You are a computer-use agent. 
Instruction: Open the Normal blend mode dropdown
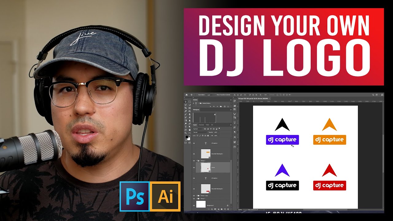click(200, 132)
